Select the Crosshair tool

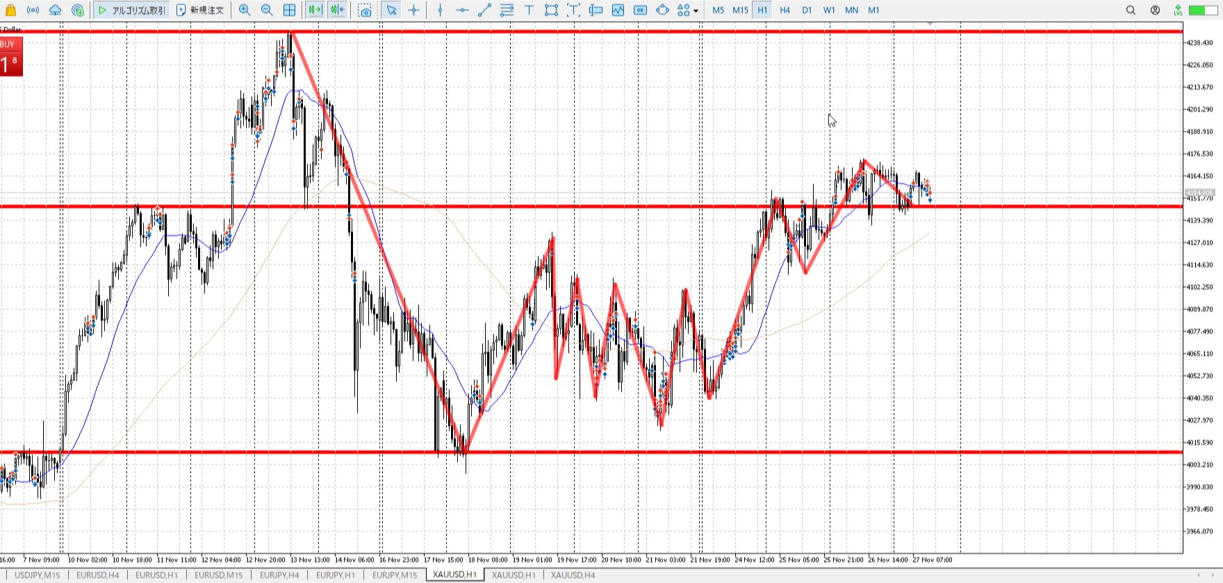click(x=414, y=10)
